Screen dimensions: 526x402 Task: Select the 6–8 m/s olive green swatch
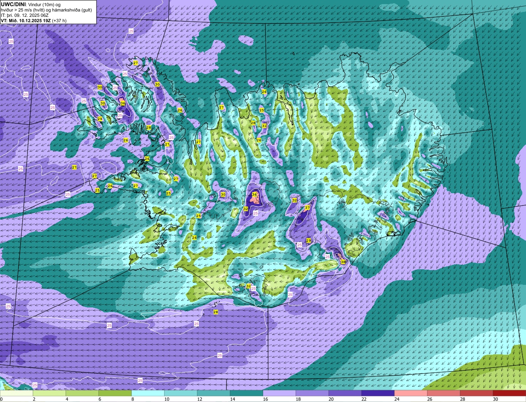tap(115, 393)
